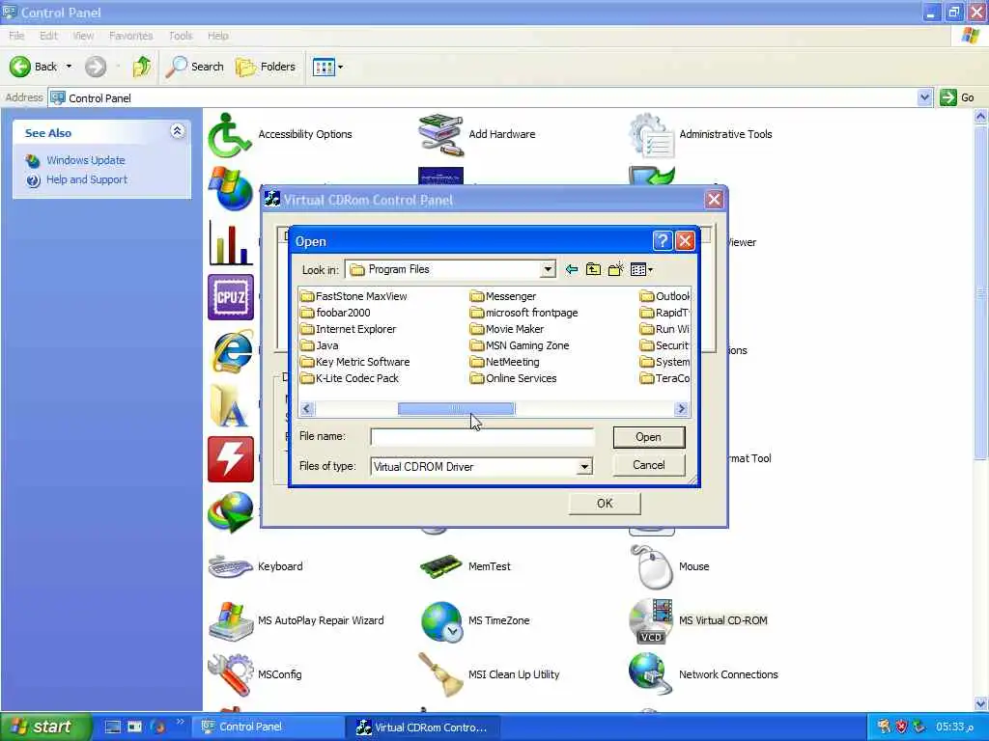The width and height of the screenshot is (989, 741).
Task: Open the View menu in Control Panel
Action: click(x=83, y=36)
